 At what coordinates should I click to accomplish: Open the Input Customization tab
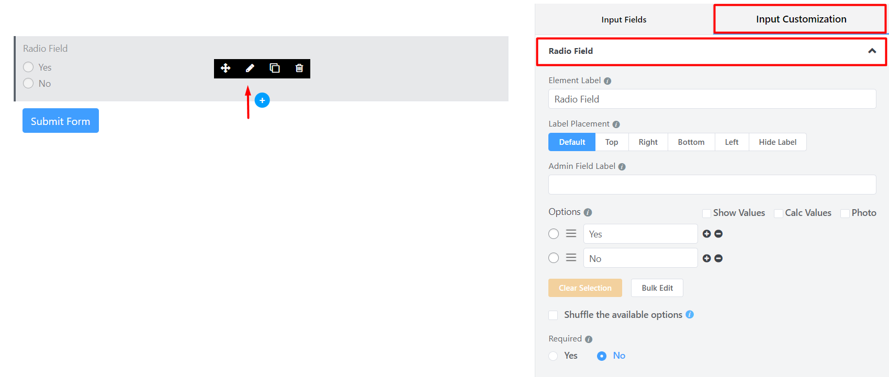[x=801, y=19]
